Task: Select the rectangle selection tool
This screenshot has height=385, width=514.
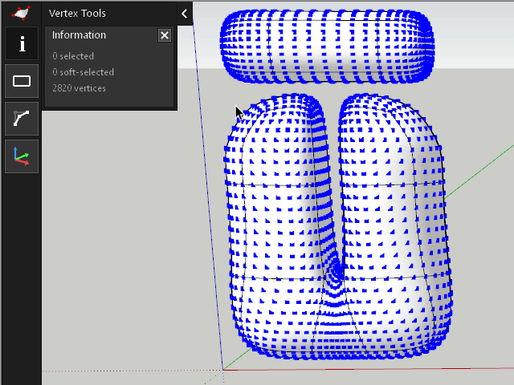Action: pos(22,81)
